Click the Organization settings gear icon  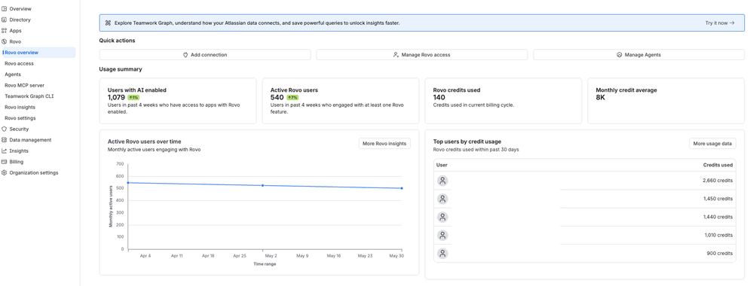point(5,173)
